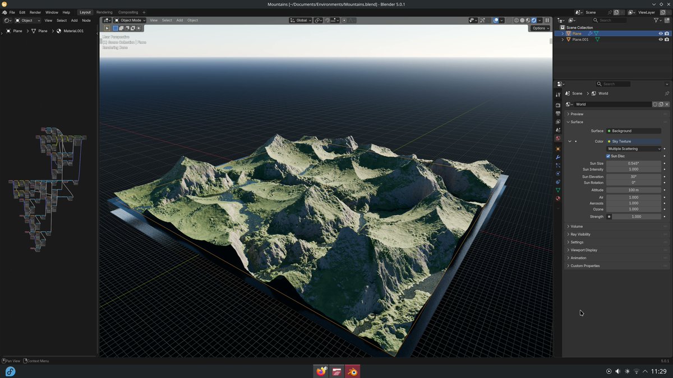
Task: Open the File menu
Action: pos(12,12)
